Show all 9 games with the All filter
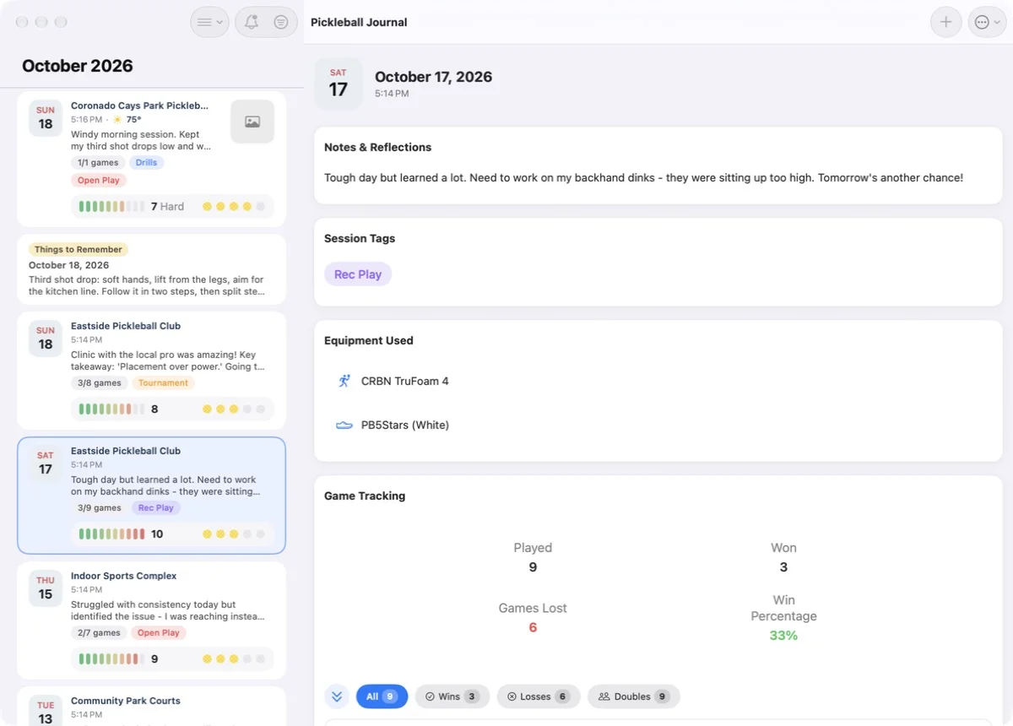This screenshot has width=1013, height=726. coord(382,696)
